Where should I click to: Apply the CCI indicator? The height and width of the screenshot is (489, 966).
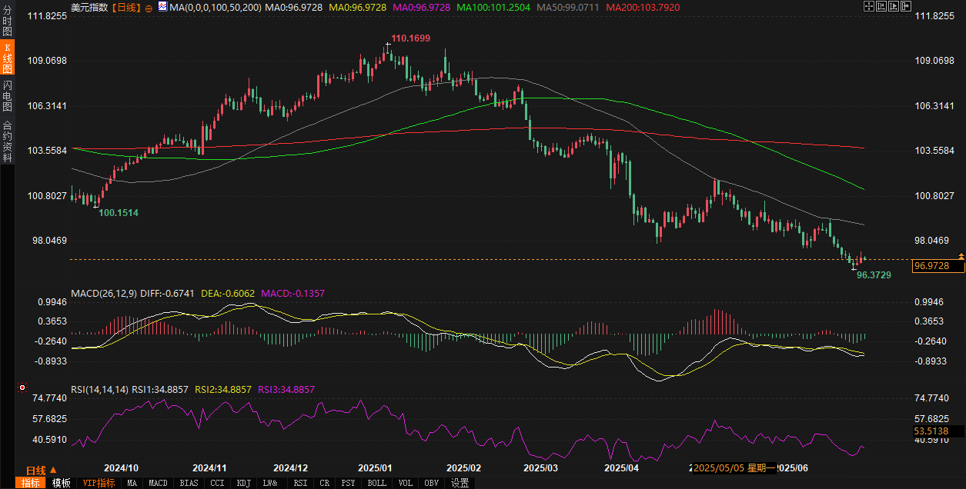(x=217, y=483)
